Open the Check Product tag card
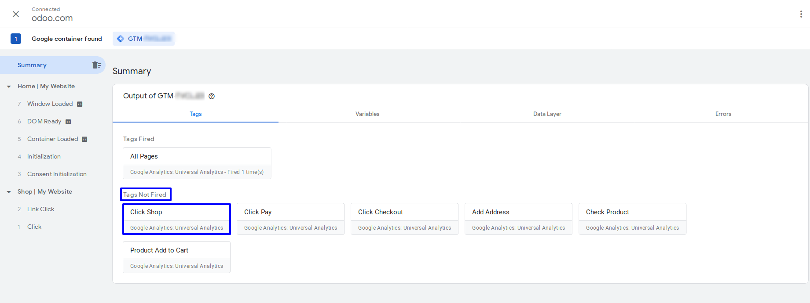 (x=632, y=219)
